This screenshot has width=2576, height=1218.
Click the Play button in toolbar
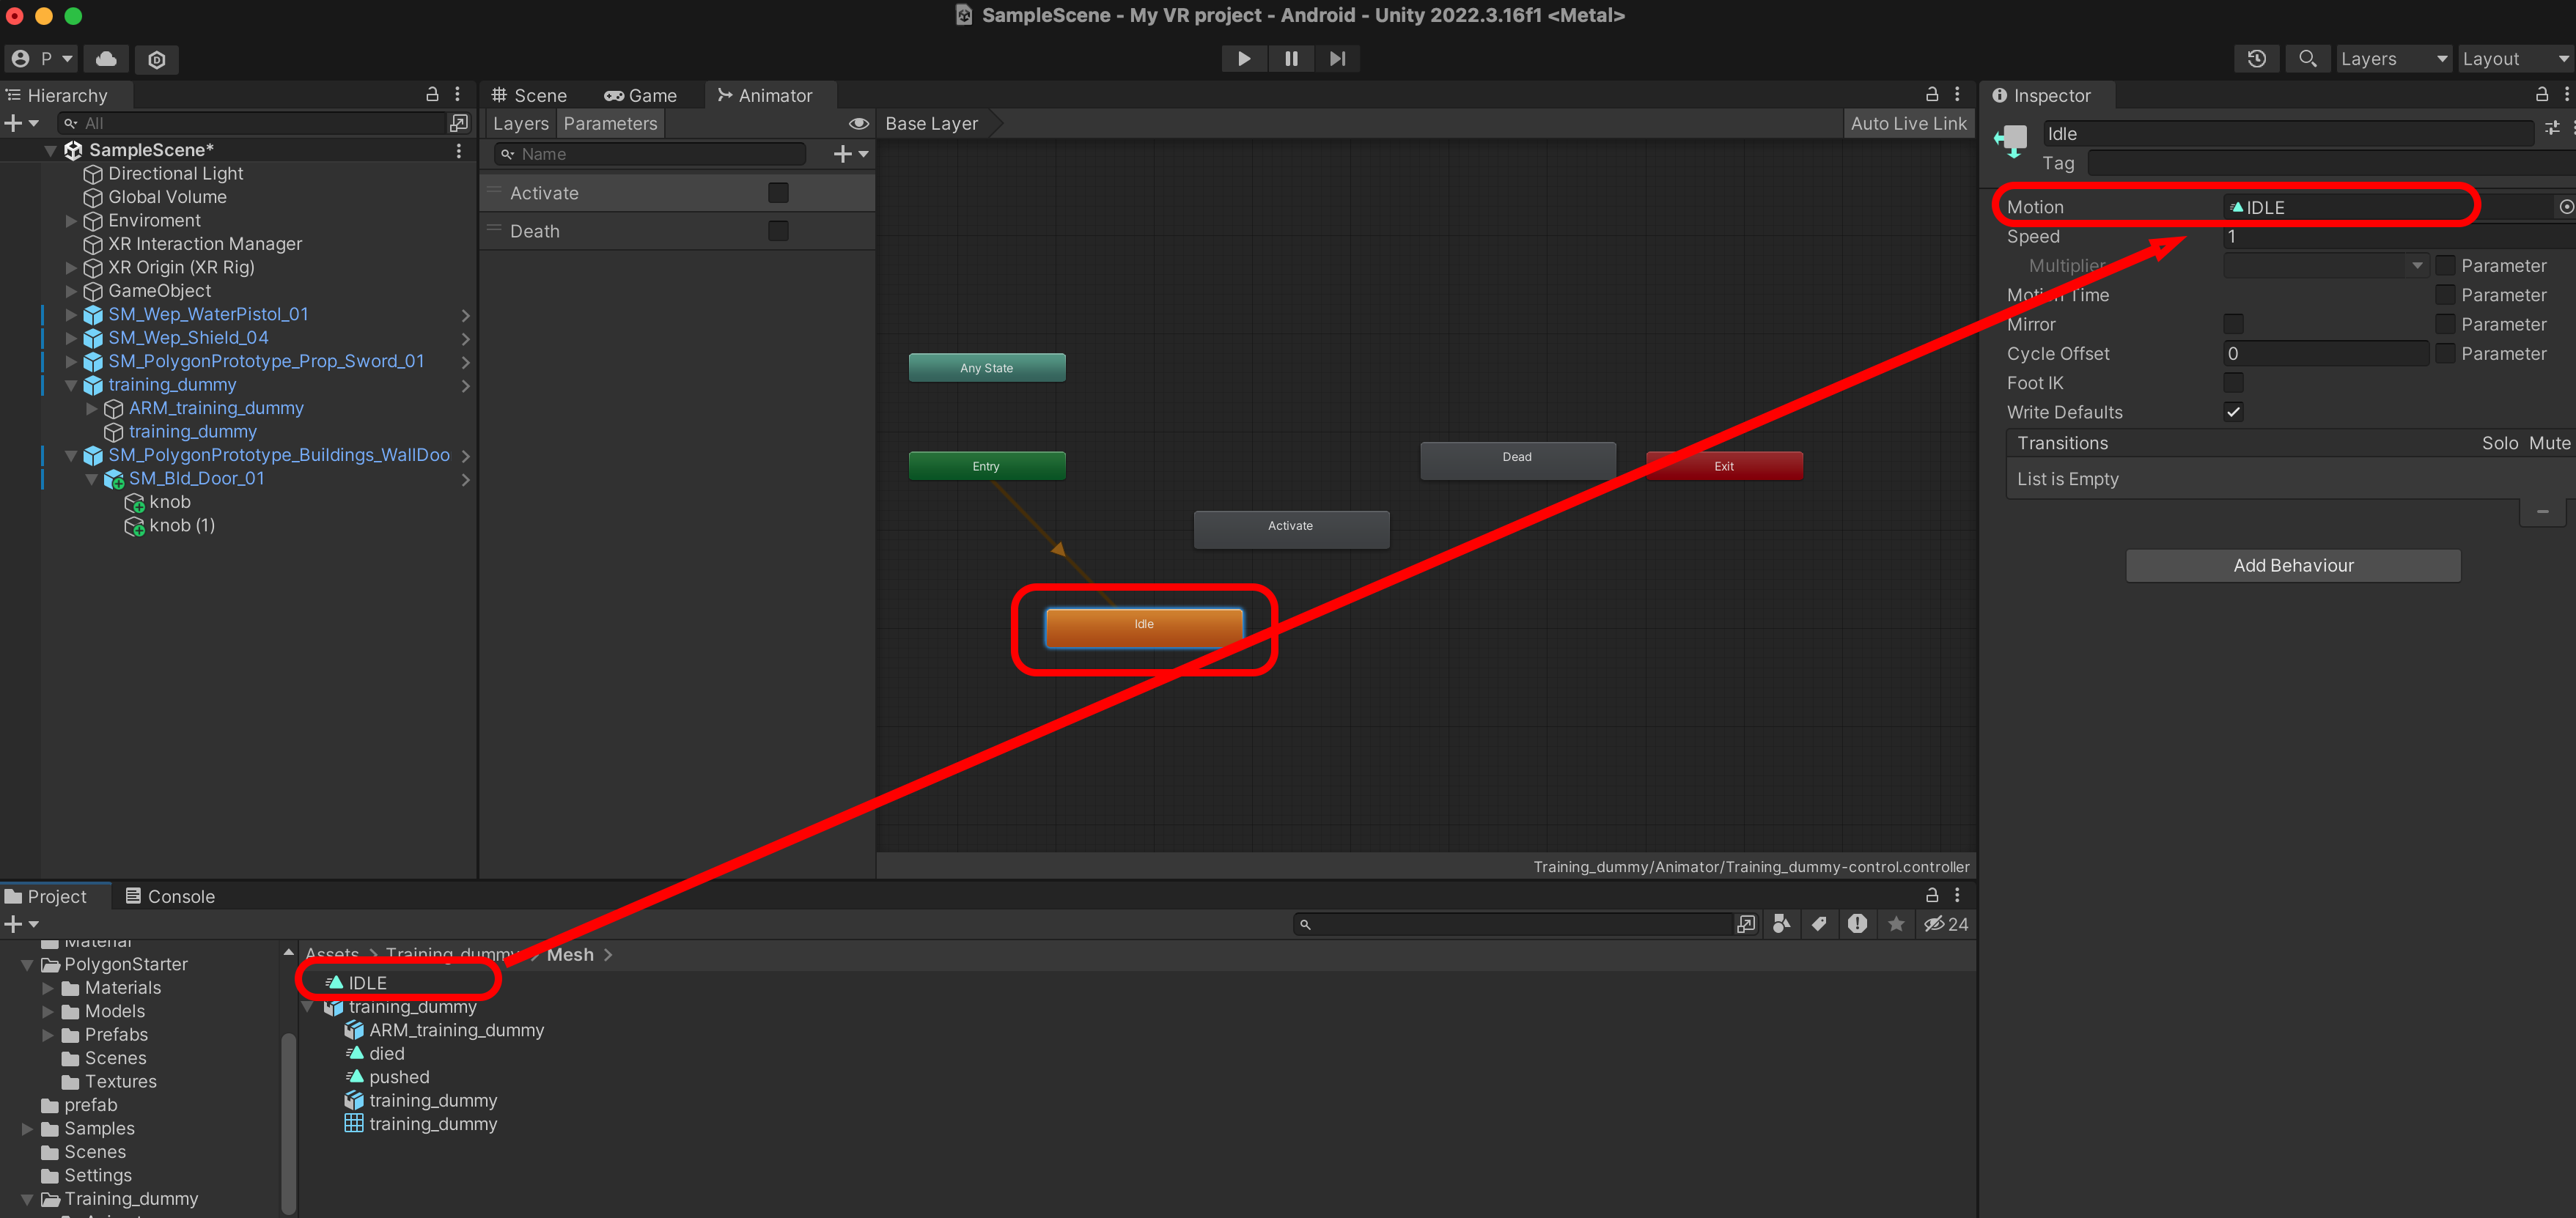[x=1243, y=59]
